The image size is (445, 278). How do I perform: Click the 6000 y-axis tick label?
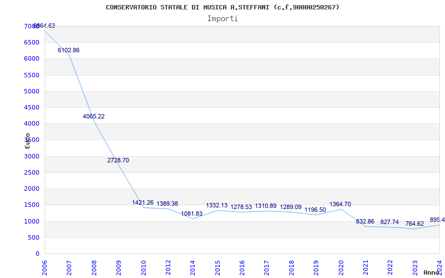pos(32,59)
